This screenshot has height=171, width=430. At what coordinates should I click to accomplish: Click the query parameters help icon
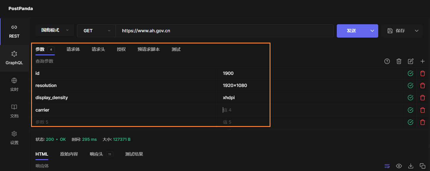tap(387, 61)
